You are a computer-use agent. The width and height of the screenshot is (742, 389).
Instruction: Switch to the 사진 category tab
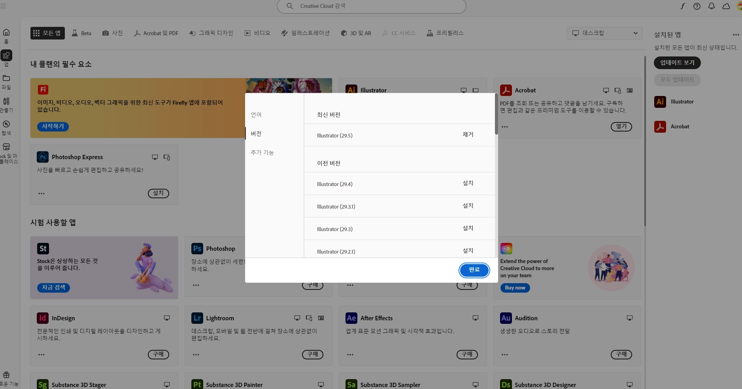(x=113, y=33)
